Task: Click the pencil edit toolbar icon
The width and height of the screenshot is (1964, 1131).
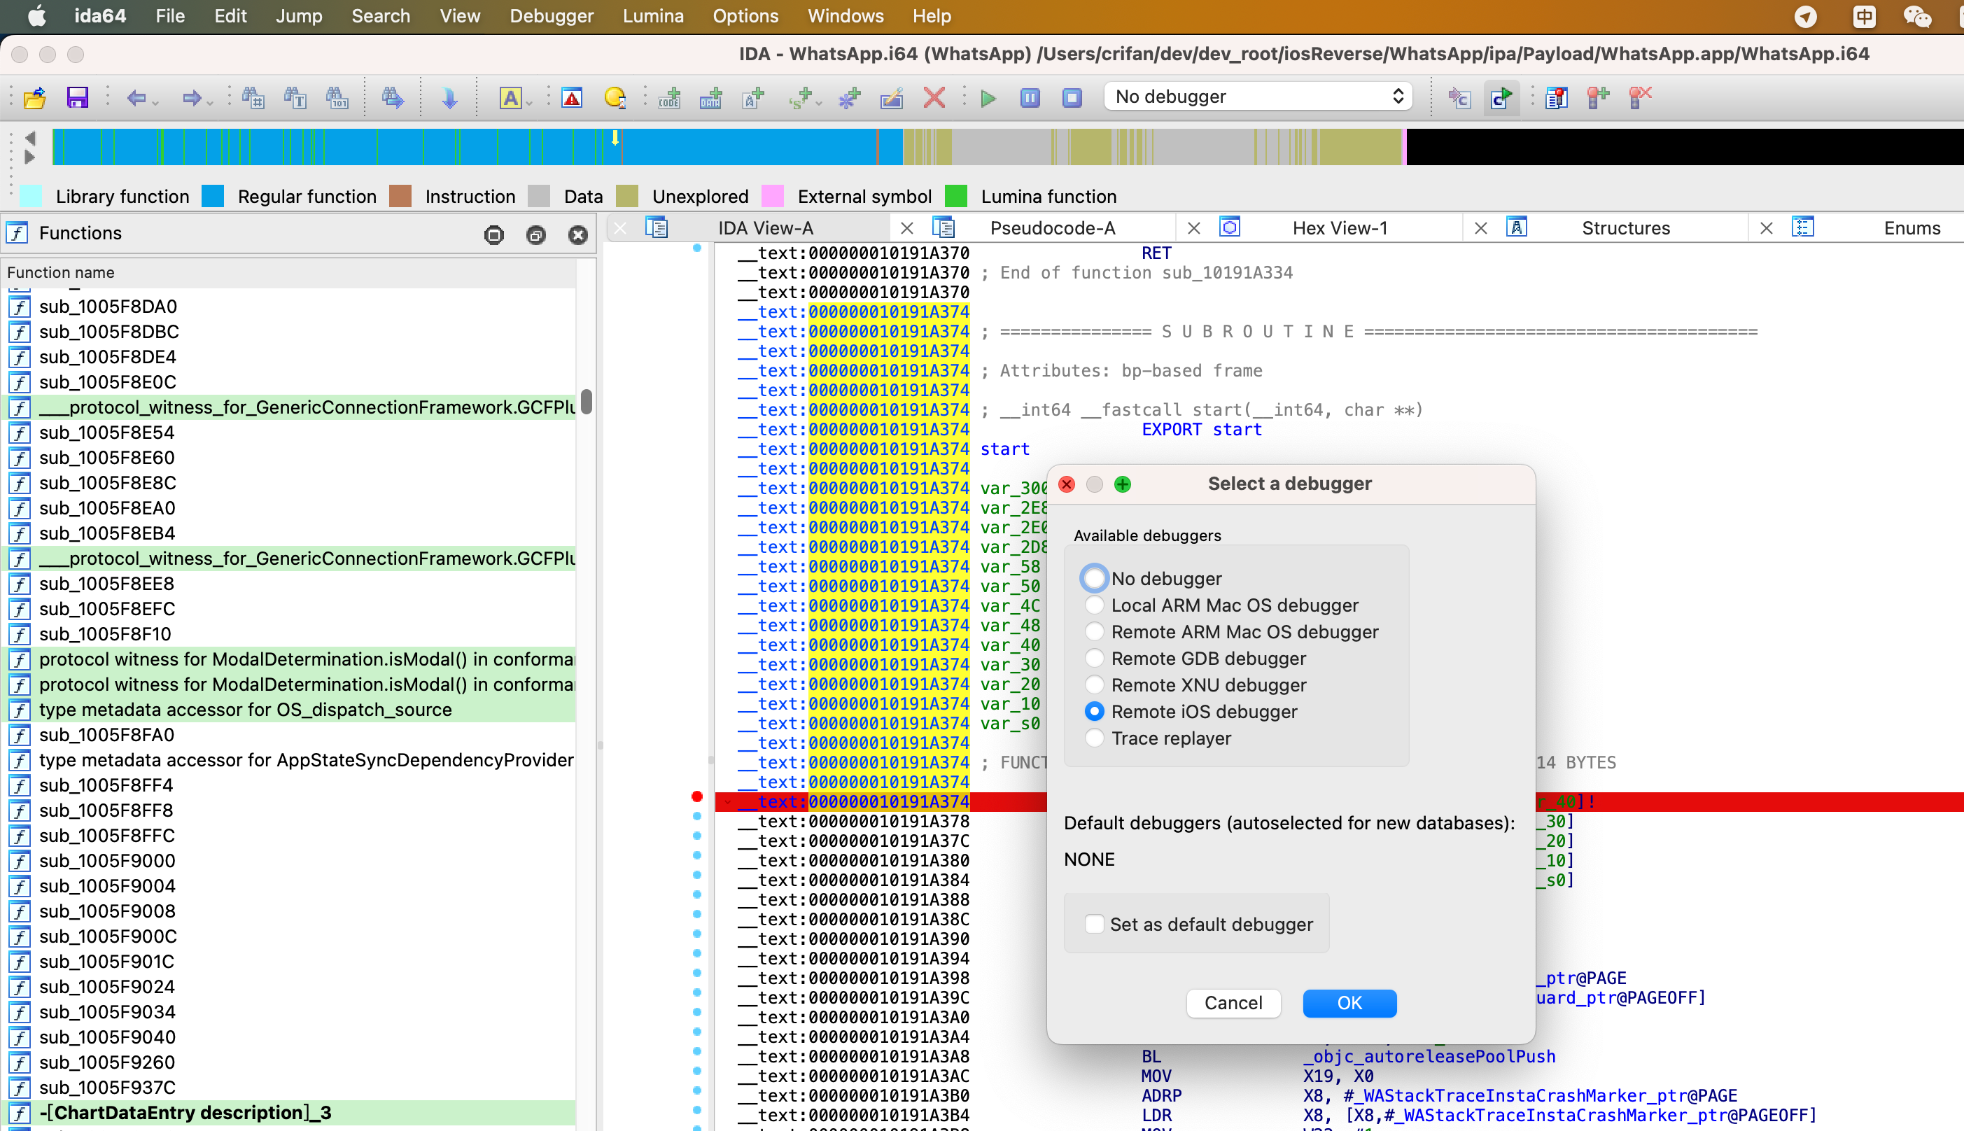Action: coord(892,98)
